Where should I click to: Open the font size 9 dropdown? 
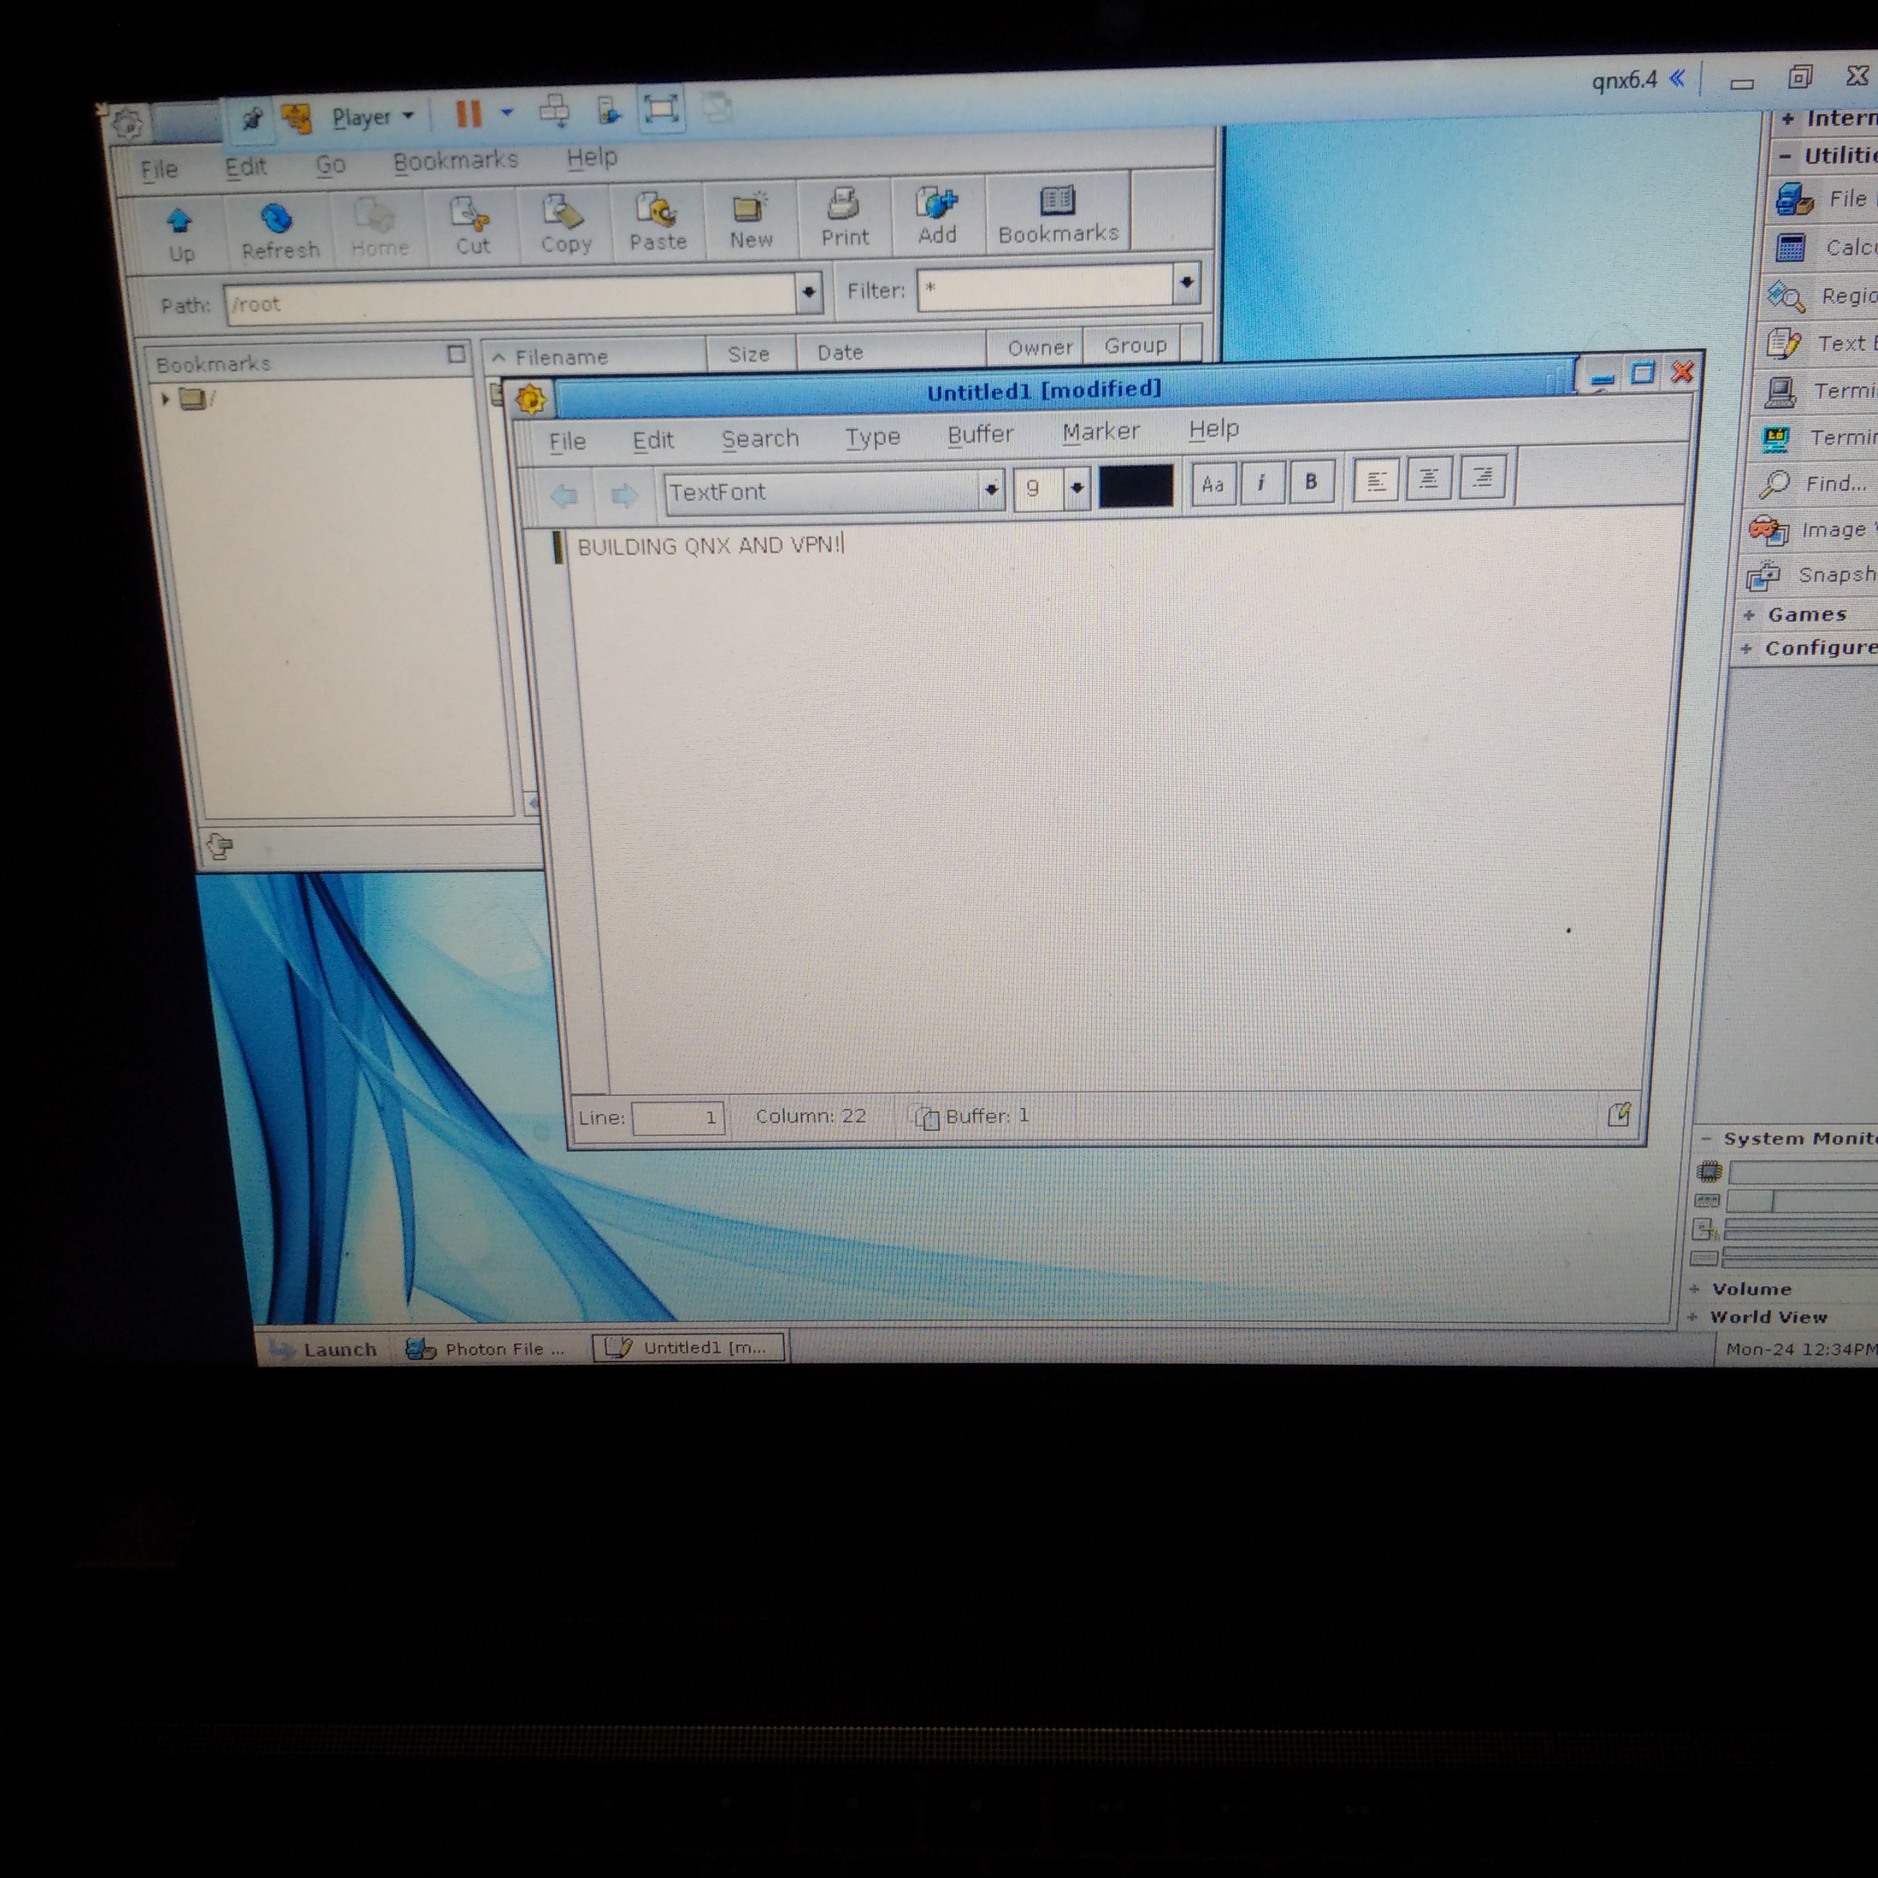coord(1076,487)
